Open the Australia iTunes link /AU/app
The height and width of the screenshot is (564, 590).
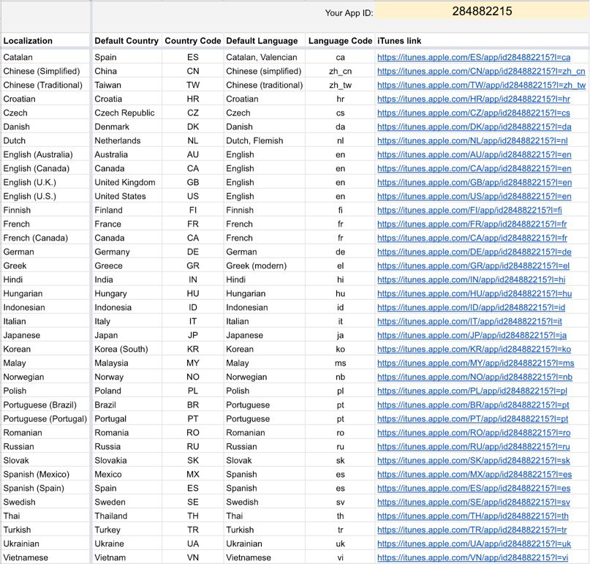coord(474,155)
